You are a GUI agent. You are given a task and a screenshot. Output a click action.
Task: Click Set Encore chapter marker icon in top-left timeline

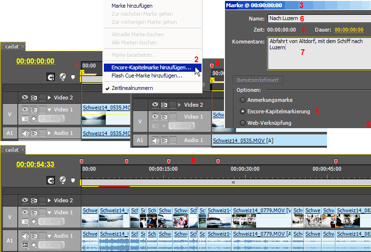click(x=63, y=77)
